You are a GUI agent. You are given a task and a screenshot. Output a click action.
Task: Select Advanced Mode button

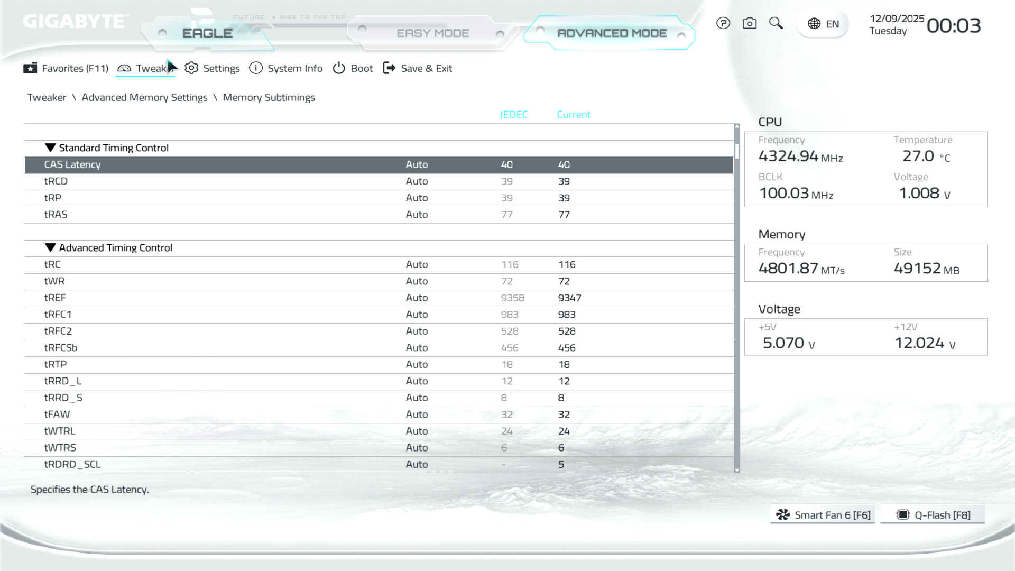(x=612, y=33)
